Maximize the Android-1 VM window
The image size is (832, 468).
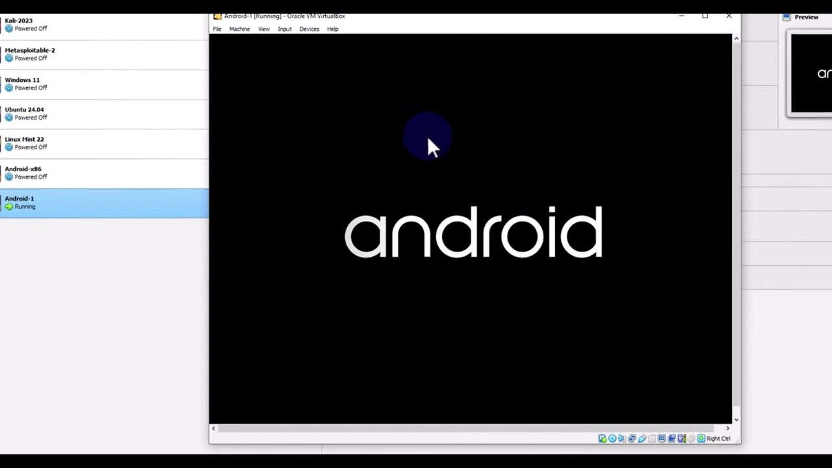tap(705, 16)
